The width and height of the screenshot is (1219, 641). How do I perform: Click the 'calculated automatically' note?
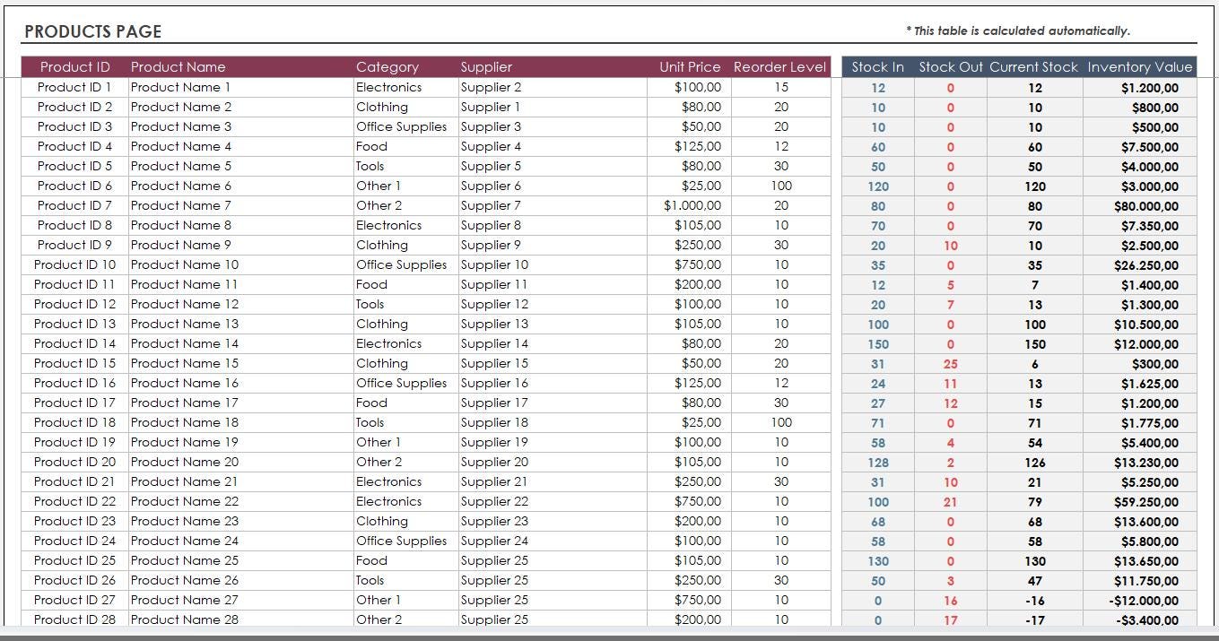(1017, 30)
